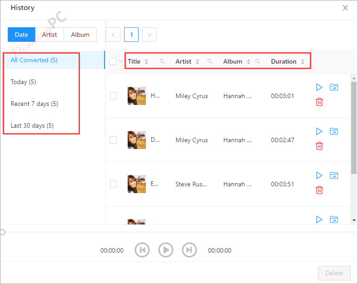Screen dimensions: 358x284
Task: Check the box for 00:03:01 track
Action: 113,96
